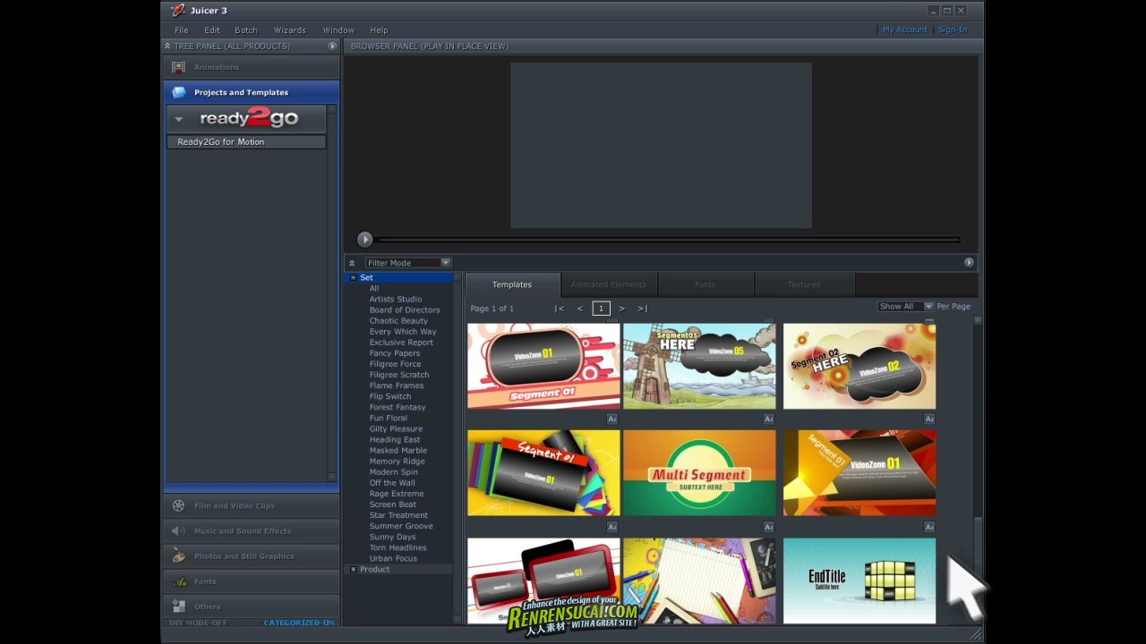Select Multi Segment template thumbnail
1146x644 pixels.
[x=699, y=472]
